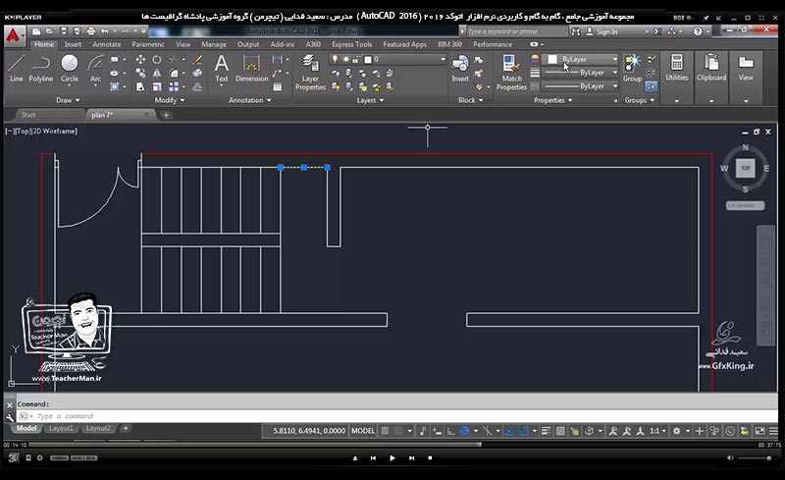Screen dimensions: 785x480
Task: Click the Undo arrow in quick access toolbar
Action: click(104, 31)
